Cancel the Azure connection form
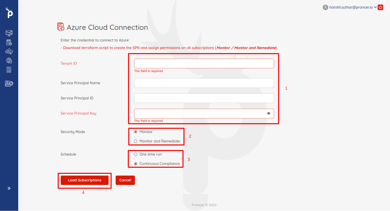 [125, 180]
